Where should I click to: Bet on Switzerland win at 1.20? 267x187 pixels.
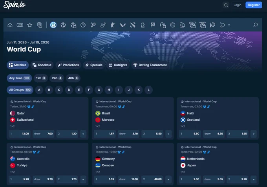point(67,134)
